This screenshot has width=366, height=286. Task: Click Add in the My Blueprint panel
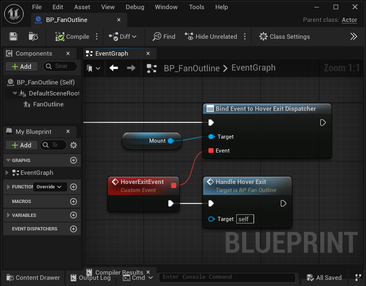[22, 145]
